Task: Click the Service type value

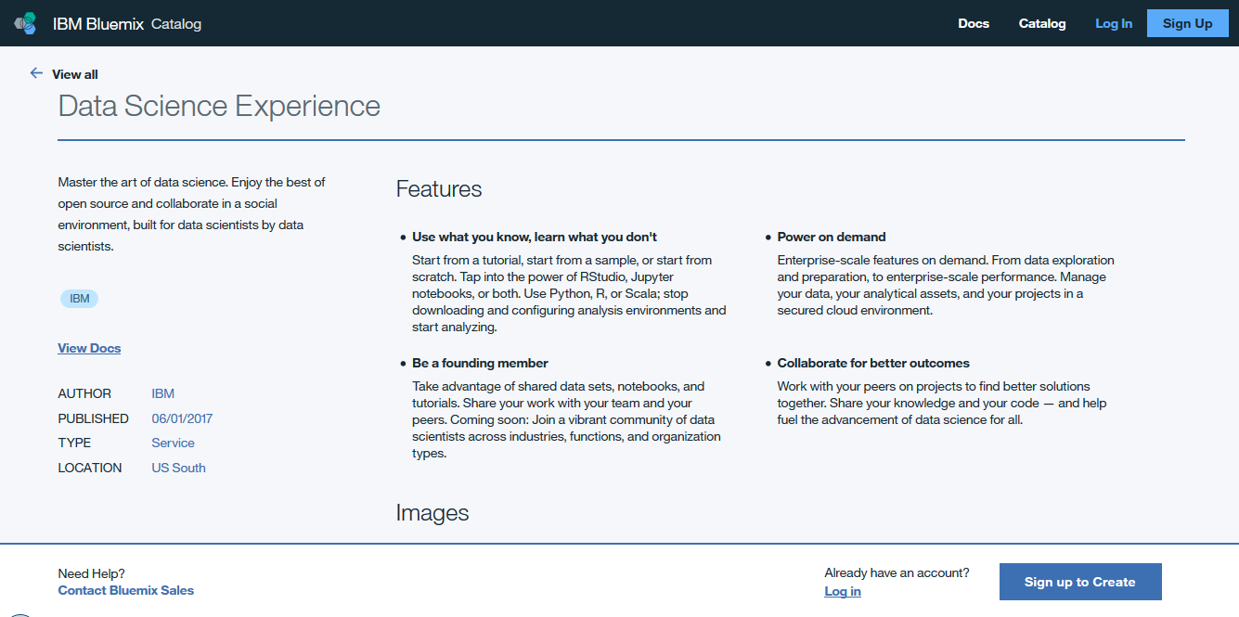Action: pos(174,443)
